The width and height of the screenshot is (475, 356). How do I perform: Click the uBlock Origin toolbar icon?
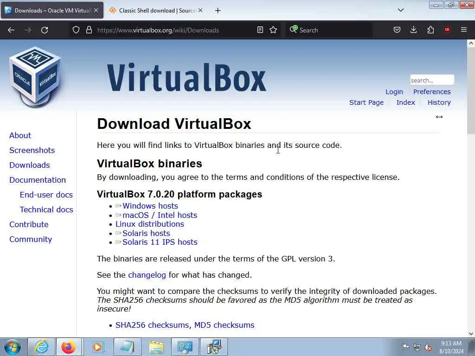pos(447,30)
